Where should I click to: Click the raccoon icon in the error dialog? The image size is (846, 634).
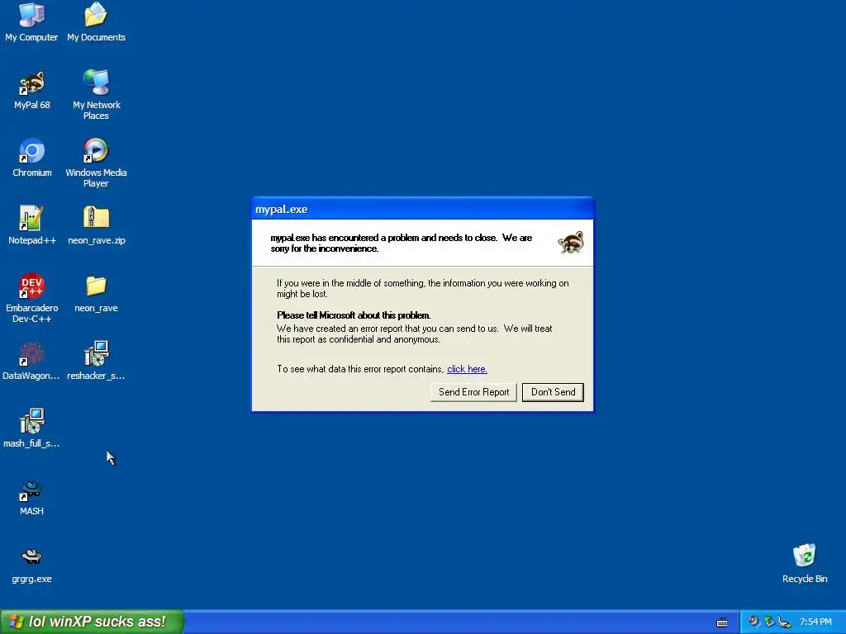571,243
